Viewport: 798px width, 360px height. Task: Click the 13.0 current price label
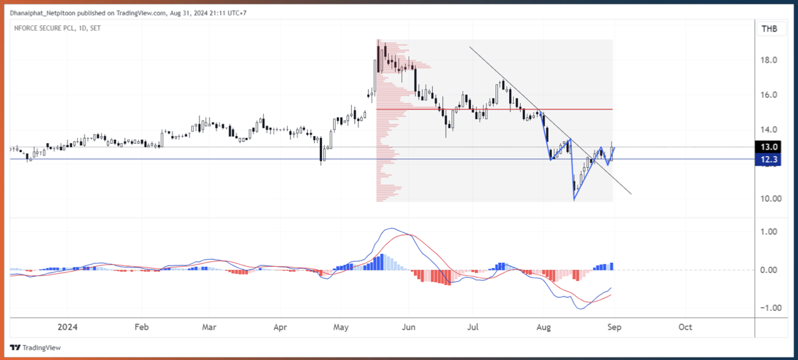tap(769, 147)
